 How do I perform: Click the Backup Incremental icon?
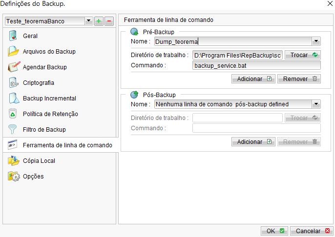click(14, 98)
